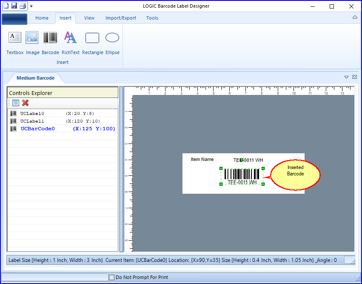Select the Item Name label on canvas

coord(202,159)
